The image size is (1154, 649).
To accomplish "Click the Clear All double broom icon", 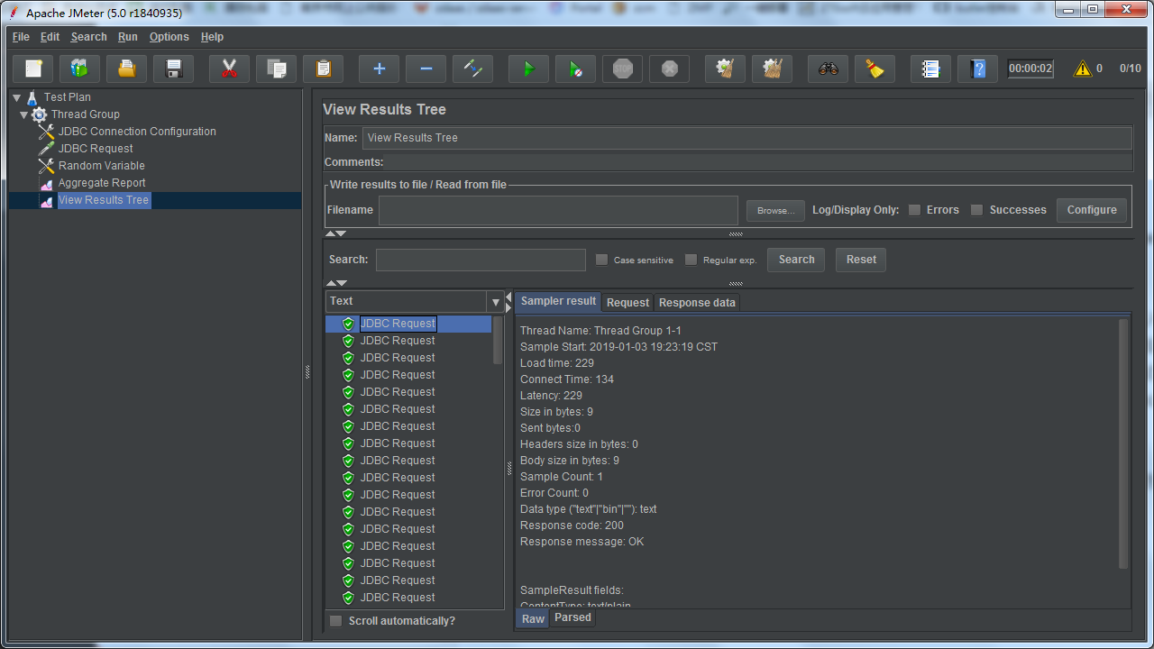I will [773, 69].
